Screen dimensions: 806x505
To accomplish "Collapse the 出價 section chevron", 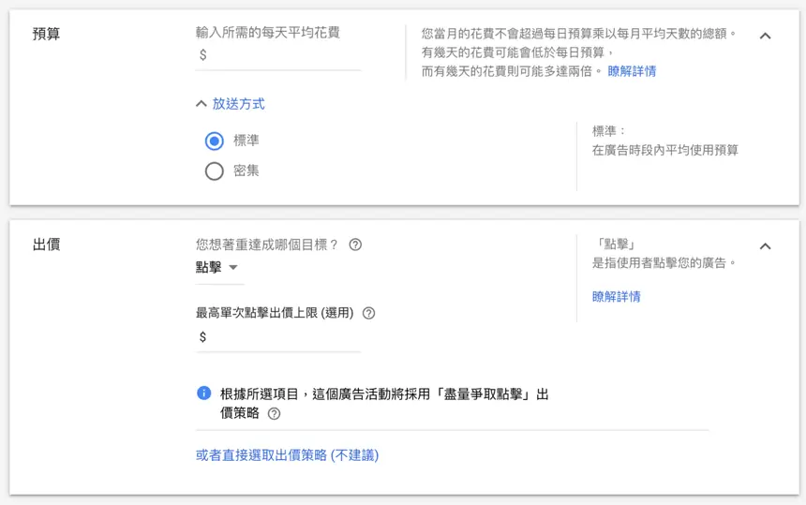I will coord(765,246).
